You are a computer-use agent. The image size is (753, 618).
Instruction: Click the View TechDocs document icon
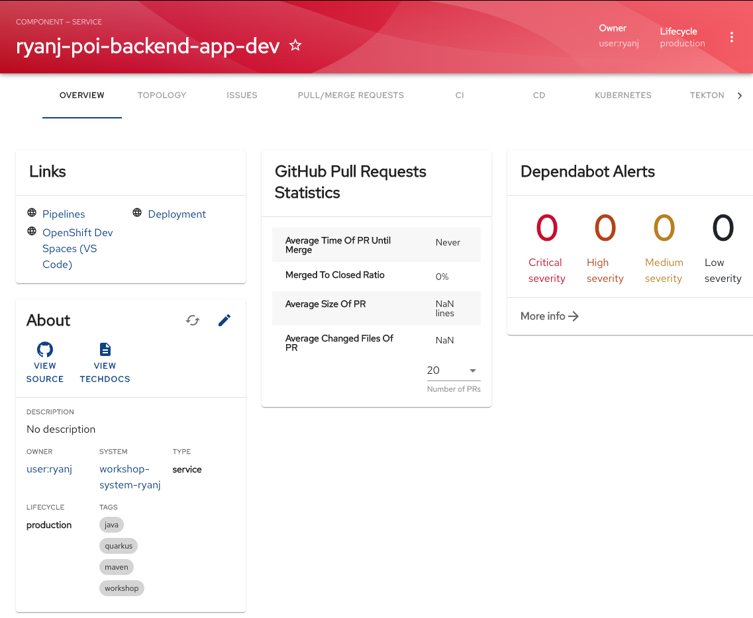(x=105, y=349)
